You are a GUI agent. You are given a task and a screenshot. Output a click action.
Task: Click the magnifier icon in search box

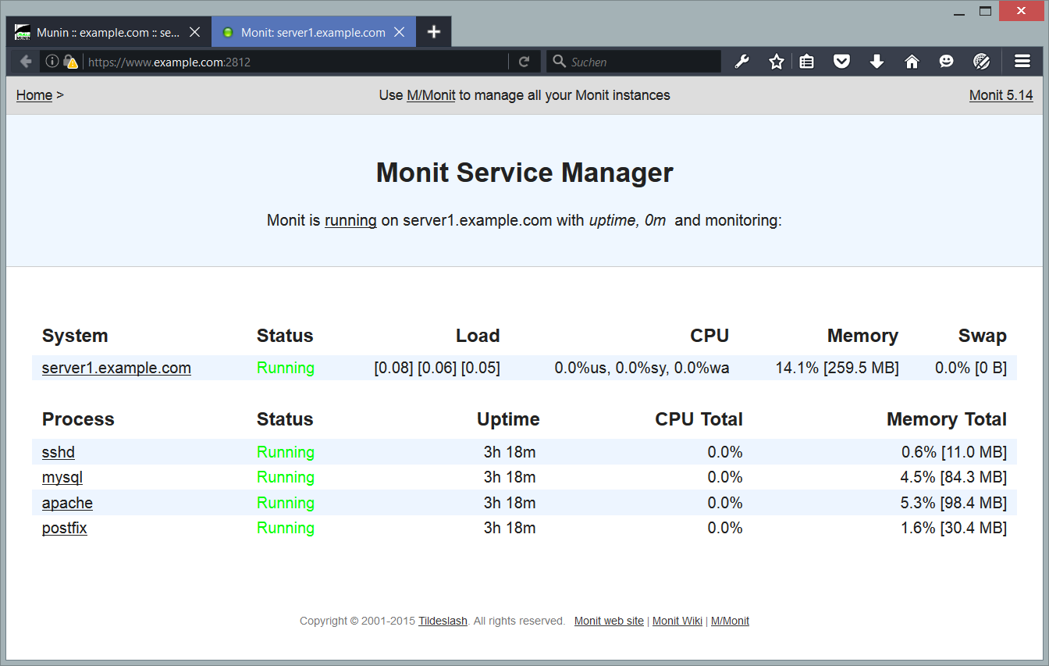pos(559,62)
